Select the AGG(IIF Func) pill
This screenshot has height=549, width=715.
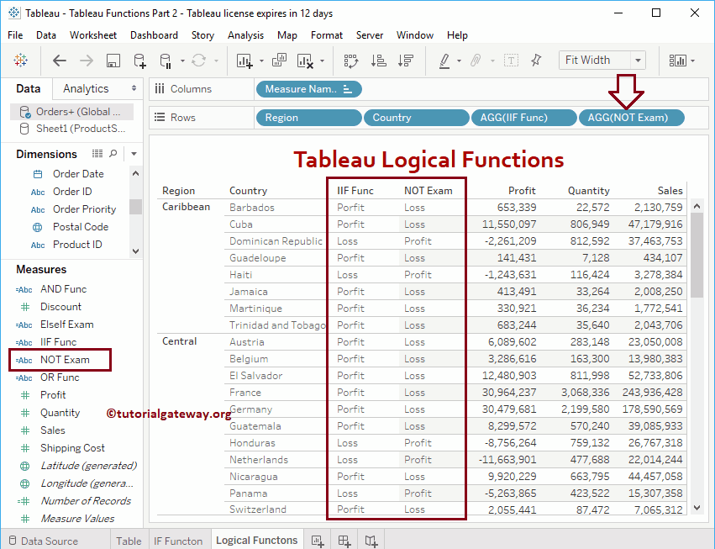pos(524,118)
